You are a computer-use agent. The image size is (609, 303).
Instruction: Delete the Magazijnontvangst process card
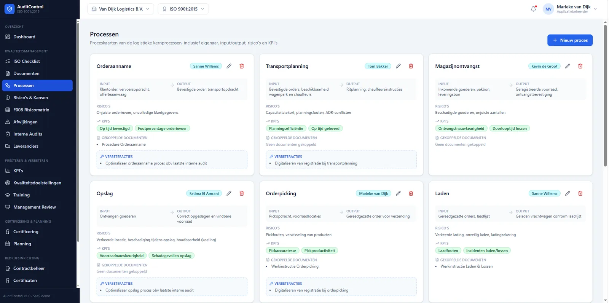coord(580,66)
